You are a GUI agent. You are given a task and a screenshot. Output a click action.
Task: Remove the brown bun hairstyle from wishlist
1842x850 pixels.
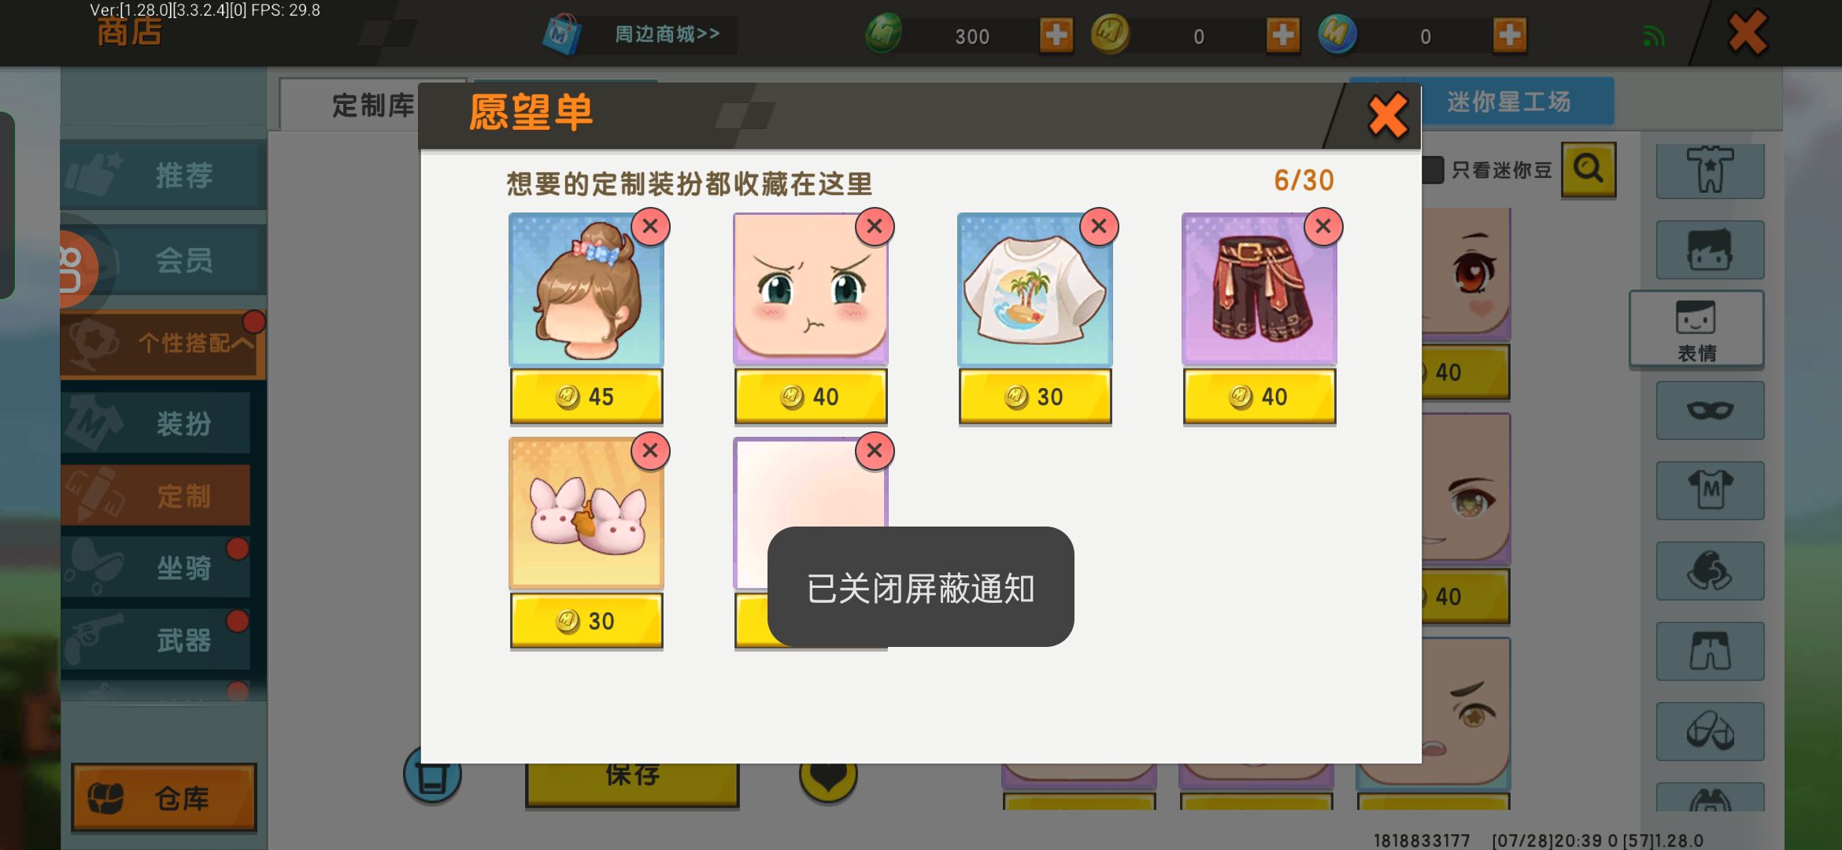click(x=650, y=227)
